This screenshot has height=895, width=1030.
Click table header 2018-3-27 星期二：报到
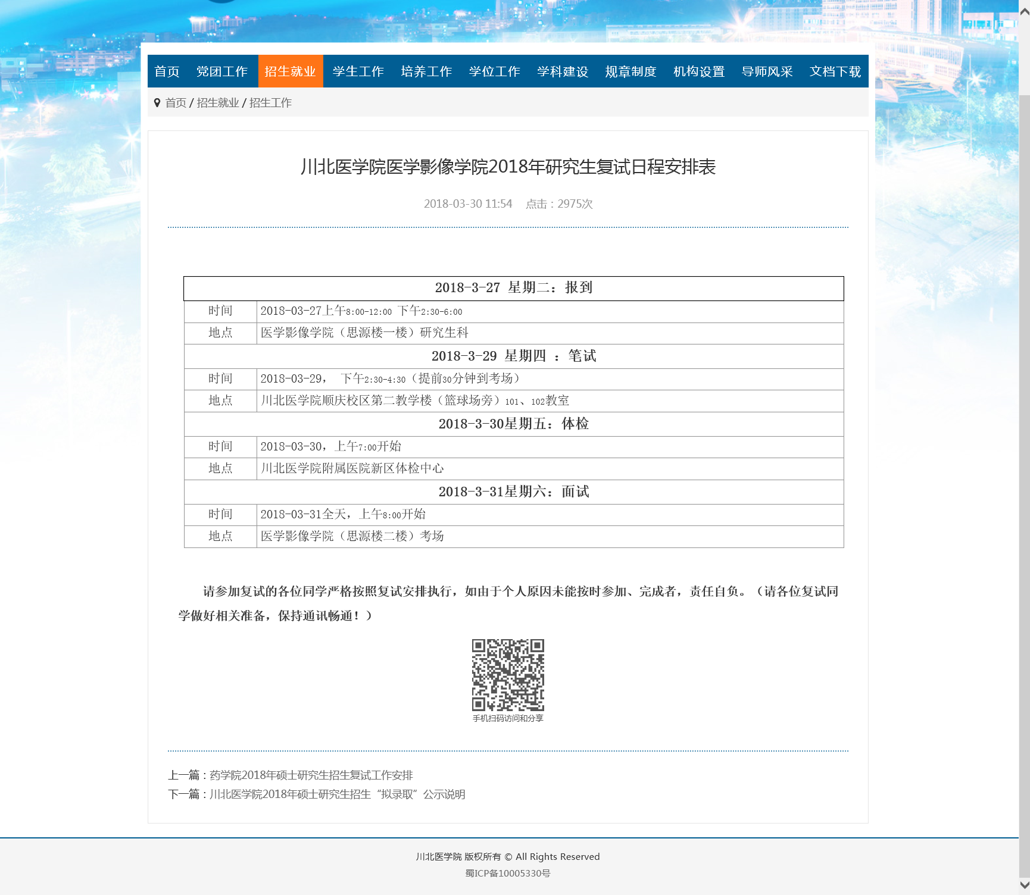click(x=514, y=288)
